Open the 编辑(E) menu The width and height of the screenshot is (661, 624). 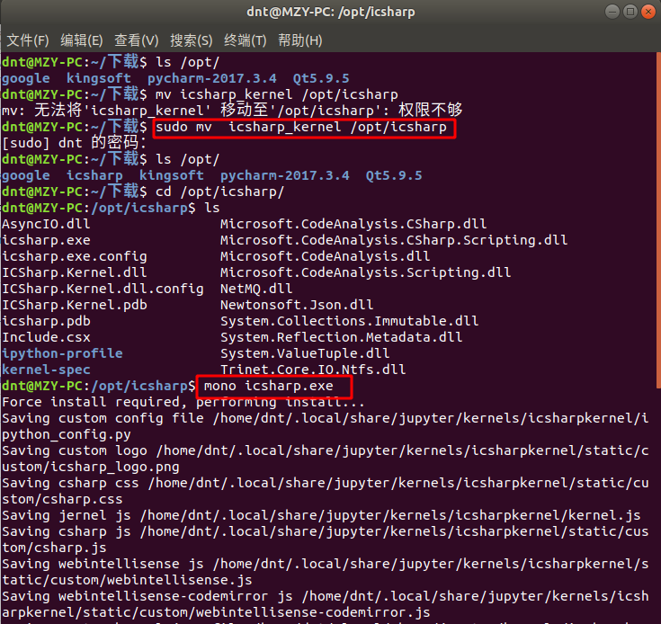81,40
